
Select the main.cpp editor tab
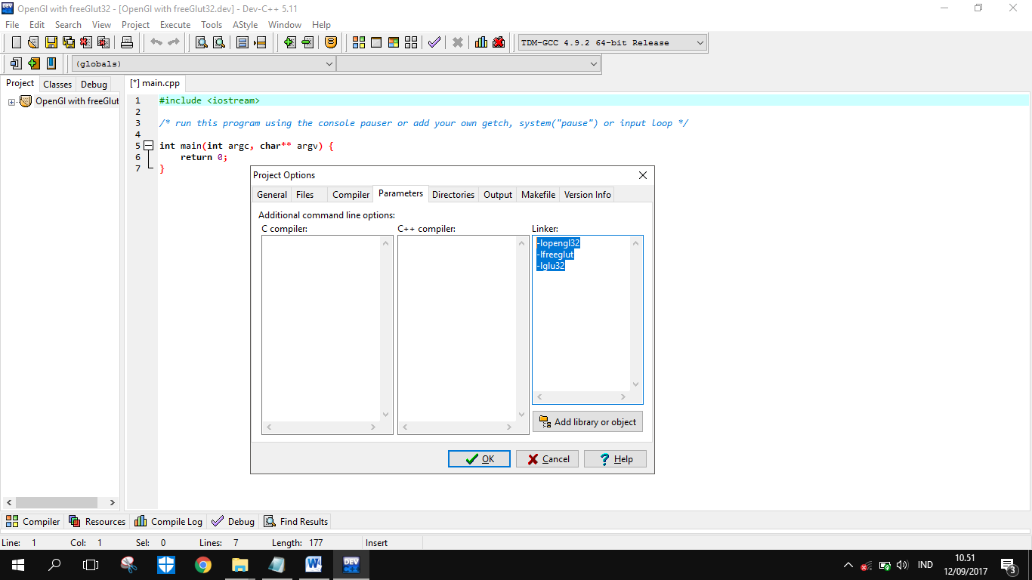point(153,84)
